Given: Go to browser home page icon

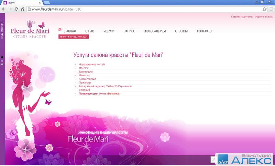Looking at the screenshot, I should (x=22, y=9).
